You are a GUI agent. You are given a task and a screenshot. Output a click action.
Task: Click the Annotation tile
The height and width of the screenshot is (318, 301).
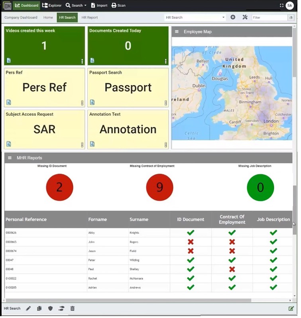(x=128, y=130)
